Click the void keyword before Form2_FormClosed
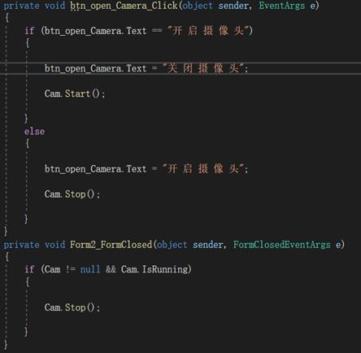The width and height of the screenshot is (361, 353). pos(54,245)
